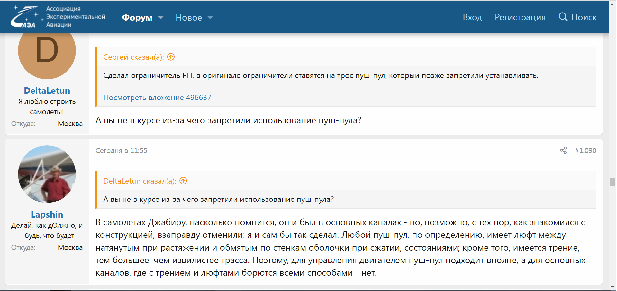Expand the Новое dropdown arrow
617x291 pixels.
[x=210, y=18]
